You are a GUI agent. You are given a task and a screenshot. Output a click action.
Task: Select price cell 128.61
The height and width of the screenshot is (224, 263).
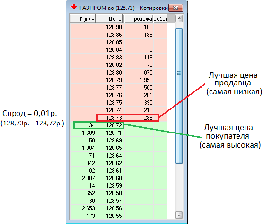tap(110, 171)
